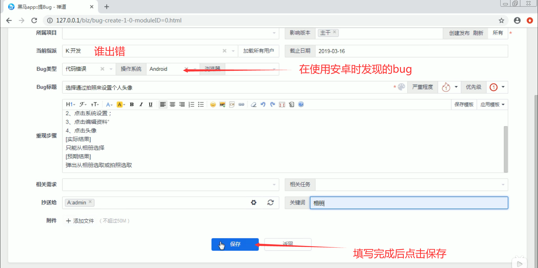Screen dimensions: 538x268
Task: Click the steps to reproduce text area
Action: coord(283,141)
